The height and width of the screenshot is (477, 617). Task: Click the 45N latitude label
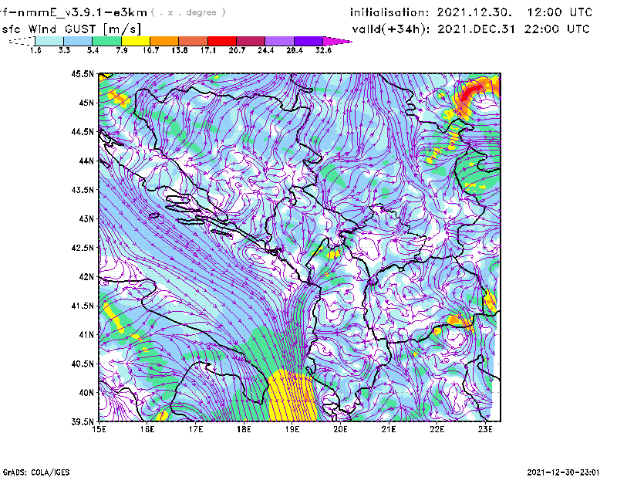tap(86, 103)
